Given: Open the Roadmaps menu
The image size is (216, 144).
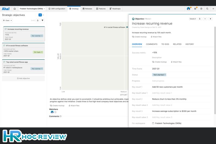Looking at the screenshot, I should point(115,9).
